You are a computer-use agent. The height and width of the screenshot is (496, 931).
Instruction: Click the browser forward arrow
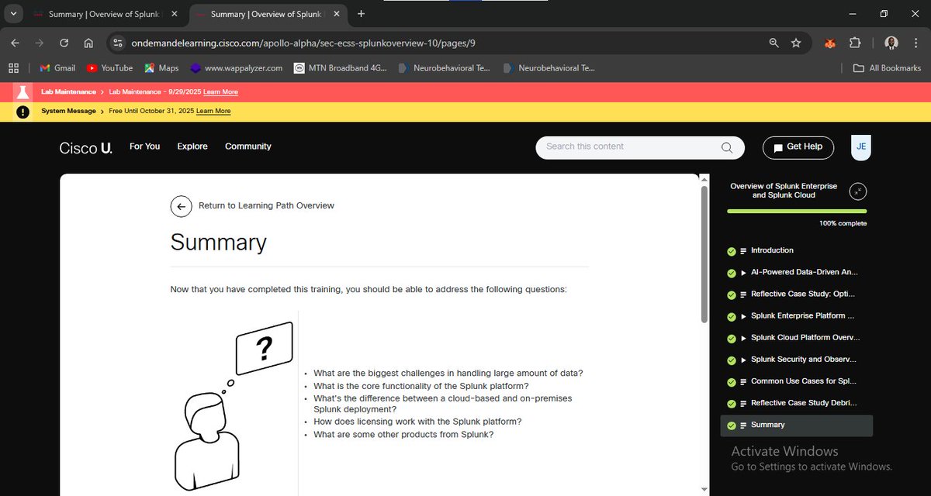39,43
